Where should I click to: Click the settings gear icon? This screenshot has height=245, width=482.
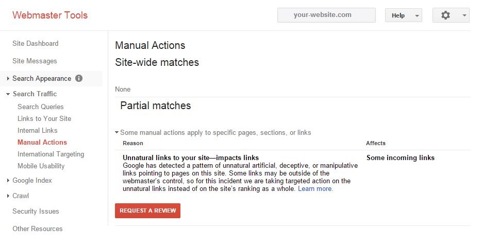[x=445, y=15]
